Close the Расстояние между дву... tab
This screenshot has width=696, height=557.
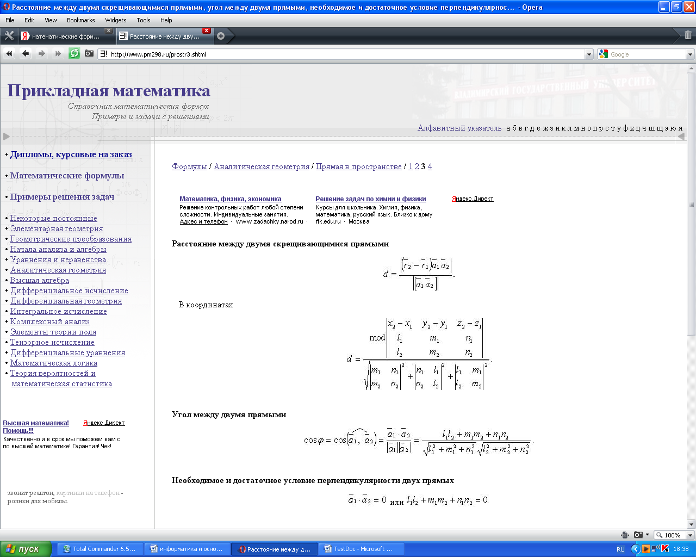(206, 31)
